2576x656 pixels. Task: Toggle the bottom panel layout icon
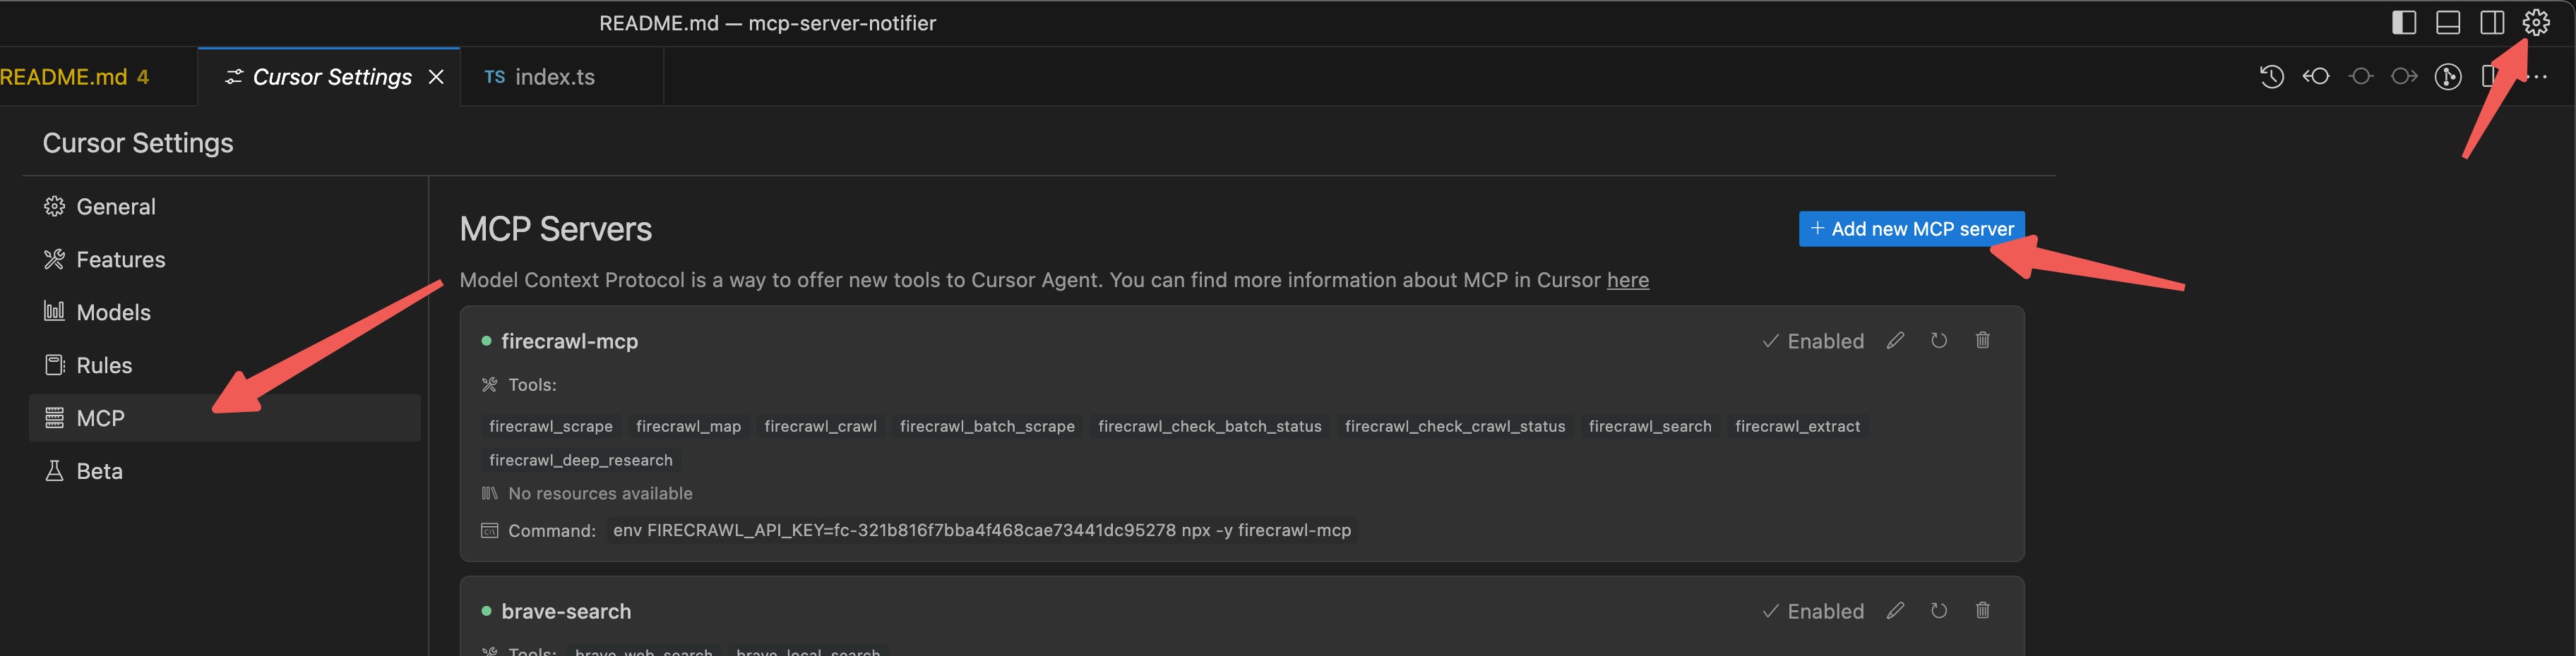point(2448,23)
